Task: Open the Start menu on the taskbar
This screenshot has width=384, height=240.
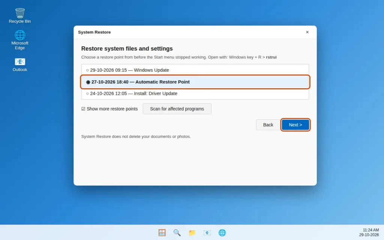Action: click(x=162, y=232)
